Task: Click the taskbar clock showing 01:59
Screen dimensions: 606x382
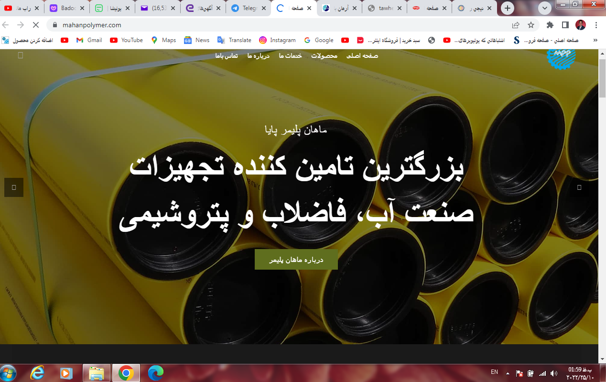Action: click(x=580, y=373)
